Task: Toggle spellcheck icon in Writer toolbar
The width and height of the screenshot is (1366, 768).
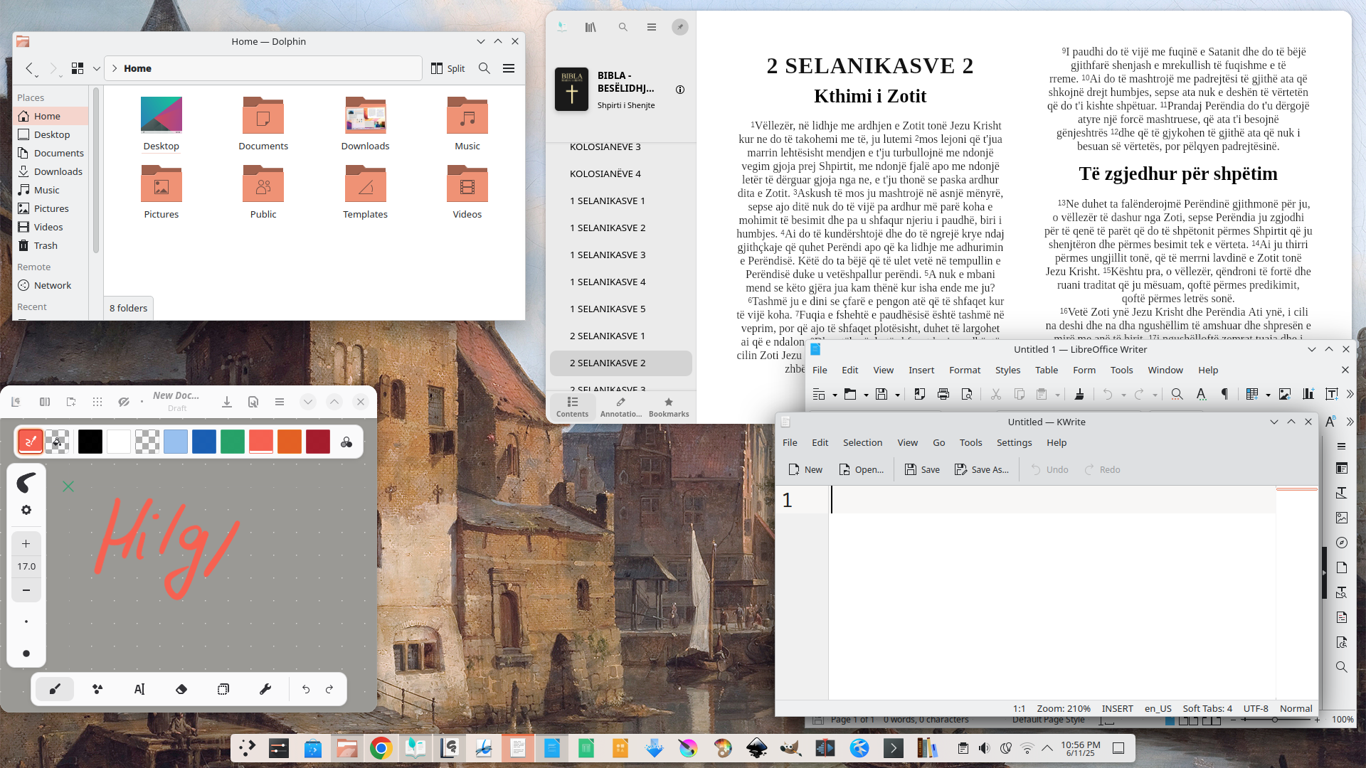Action: point(1201,394)
